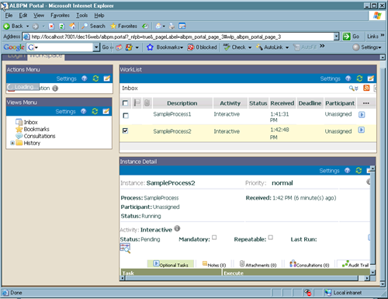This screenshot has width=388, height=299.
Task: Open SampleProcess2 row action icon
Action: [x=362, y=130]
